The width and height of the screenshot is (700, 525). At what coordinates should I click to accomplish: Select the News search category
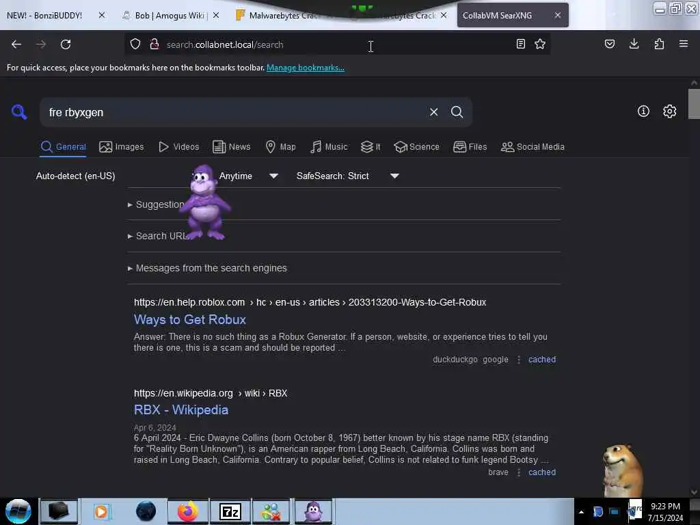(x=232, y=146)
